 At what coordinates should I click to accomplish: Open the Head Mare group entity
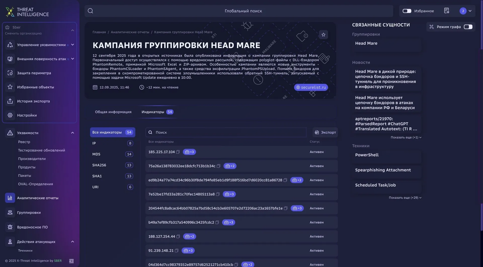coord(387,45)
